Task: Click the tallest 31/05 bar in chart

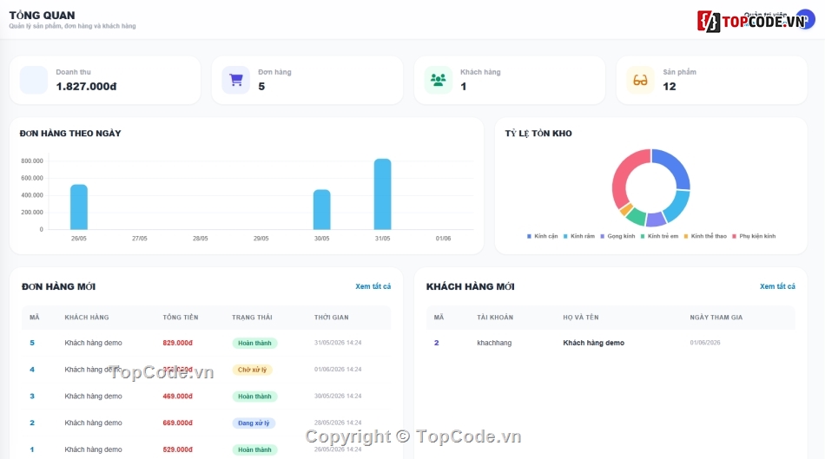Action: (382, 194)
